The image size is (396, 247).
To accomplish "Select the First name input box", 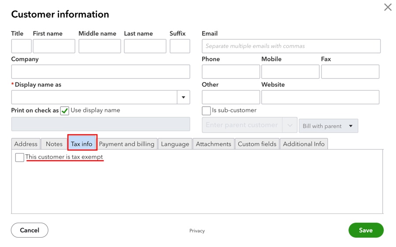I will coord(54,46).
